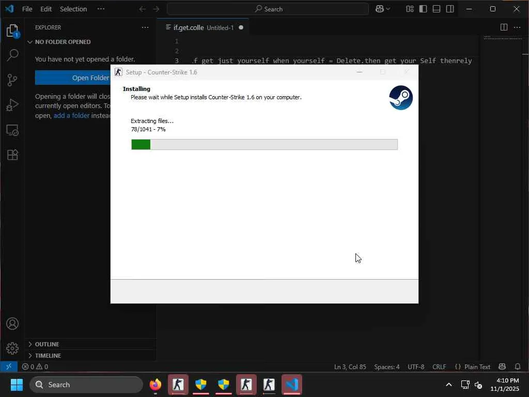This screenshot has width=529, height=397.
Task: Click the installation progress bar
Action: (x=264, y=145)
